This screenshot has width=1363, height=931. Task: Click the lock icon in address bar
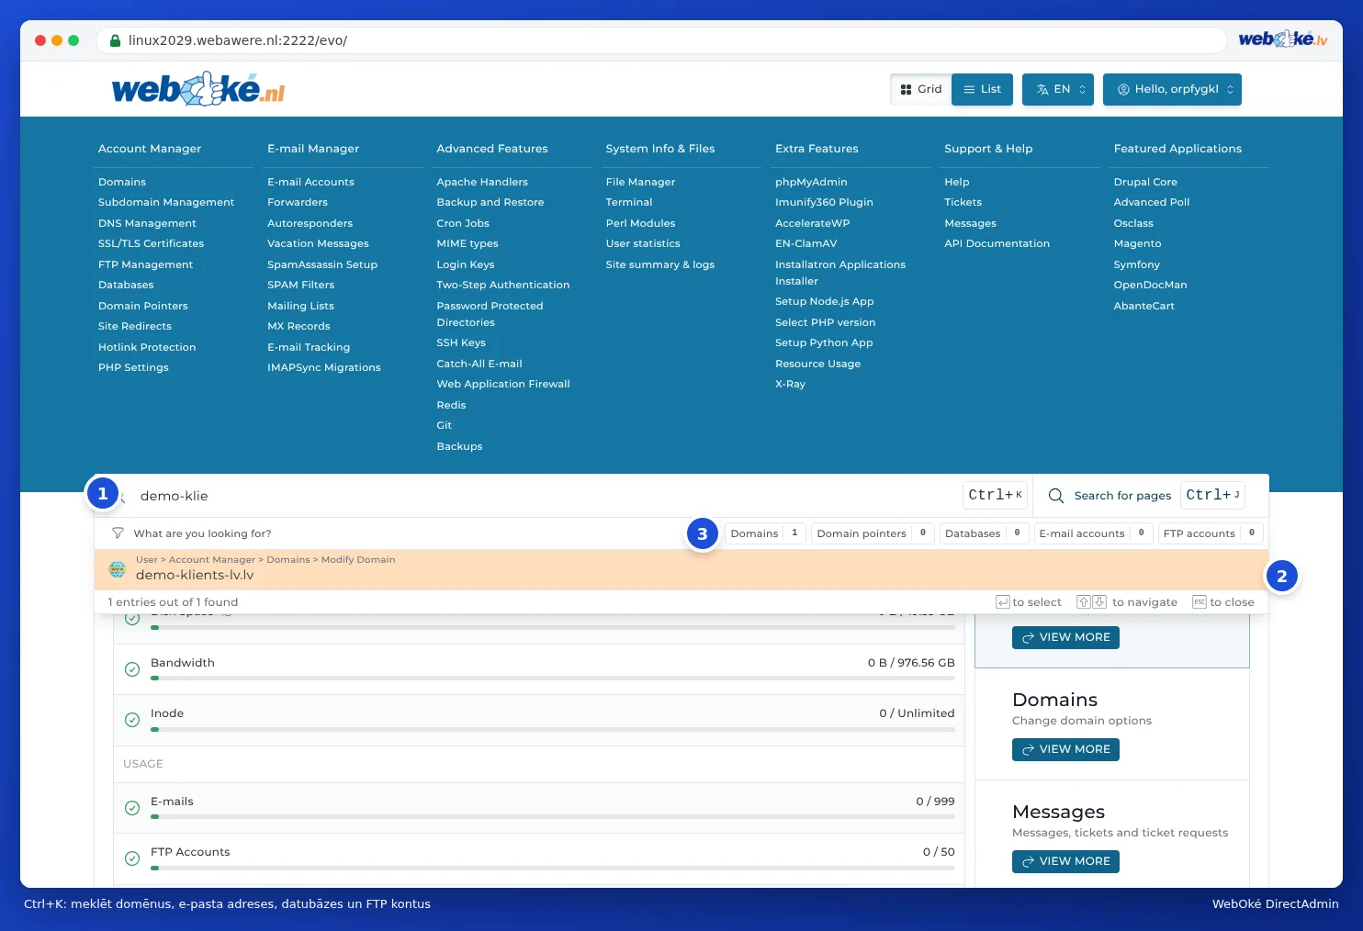[116, 40]
